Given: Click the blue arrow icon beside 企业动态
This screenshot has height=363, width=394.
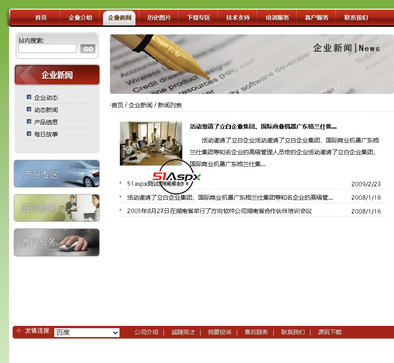Looking at the screenshot, I should click(x=29, y=97).
